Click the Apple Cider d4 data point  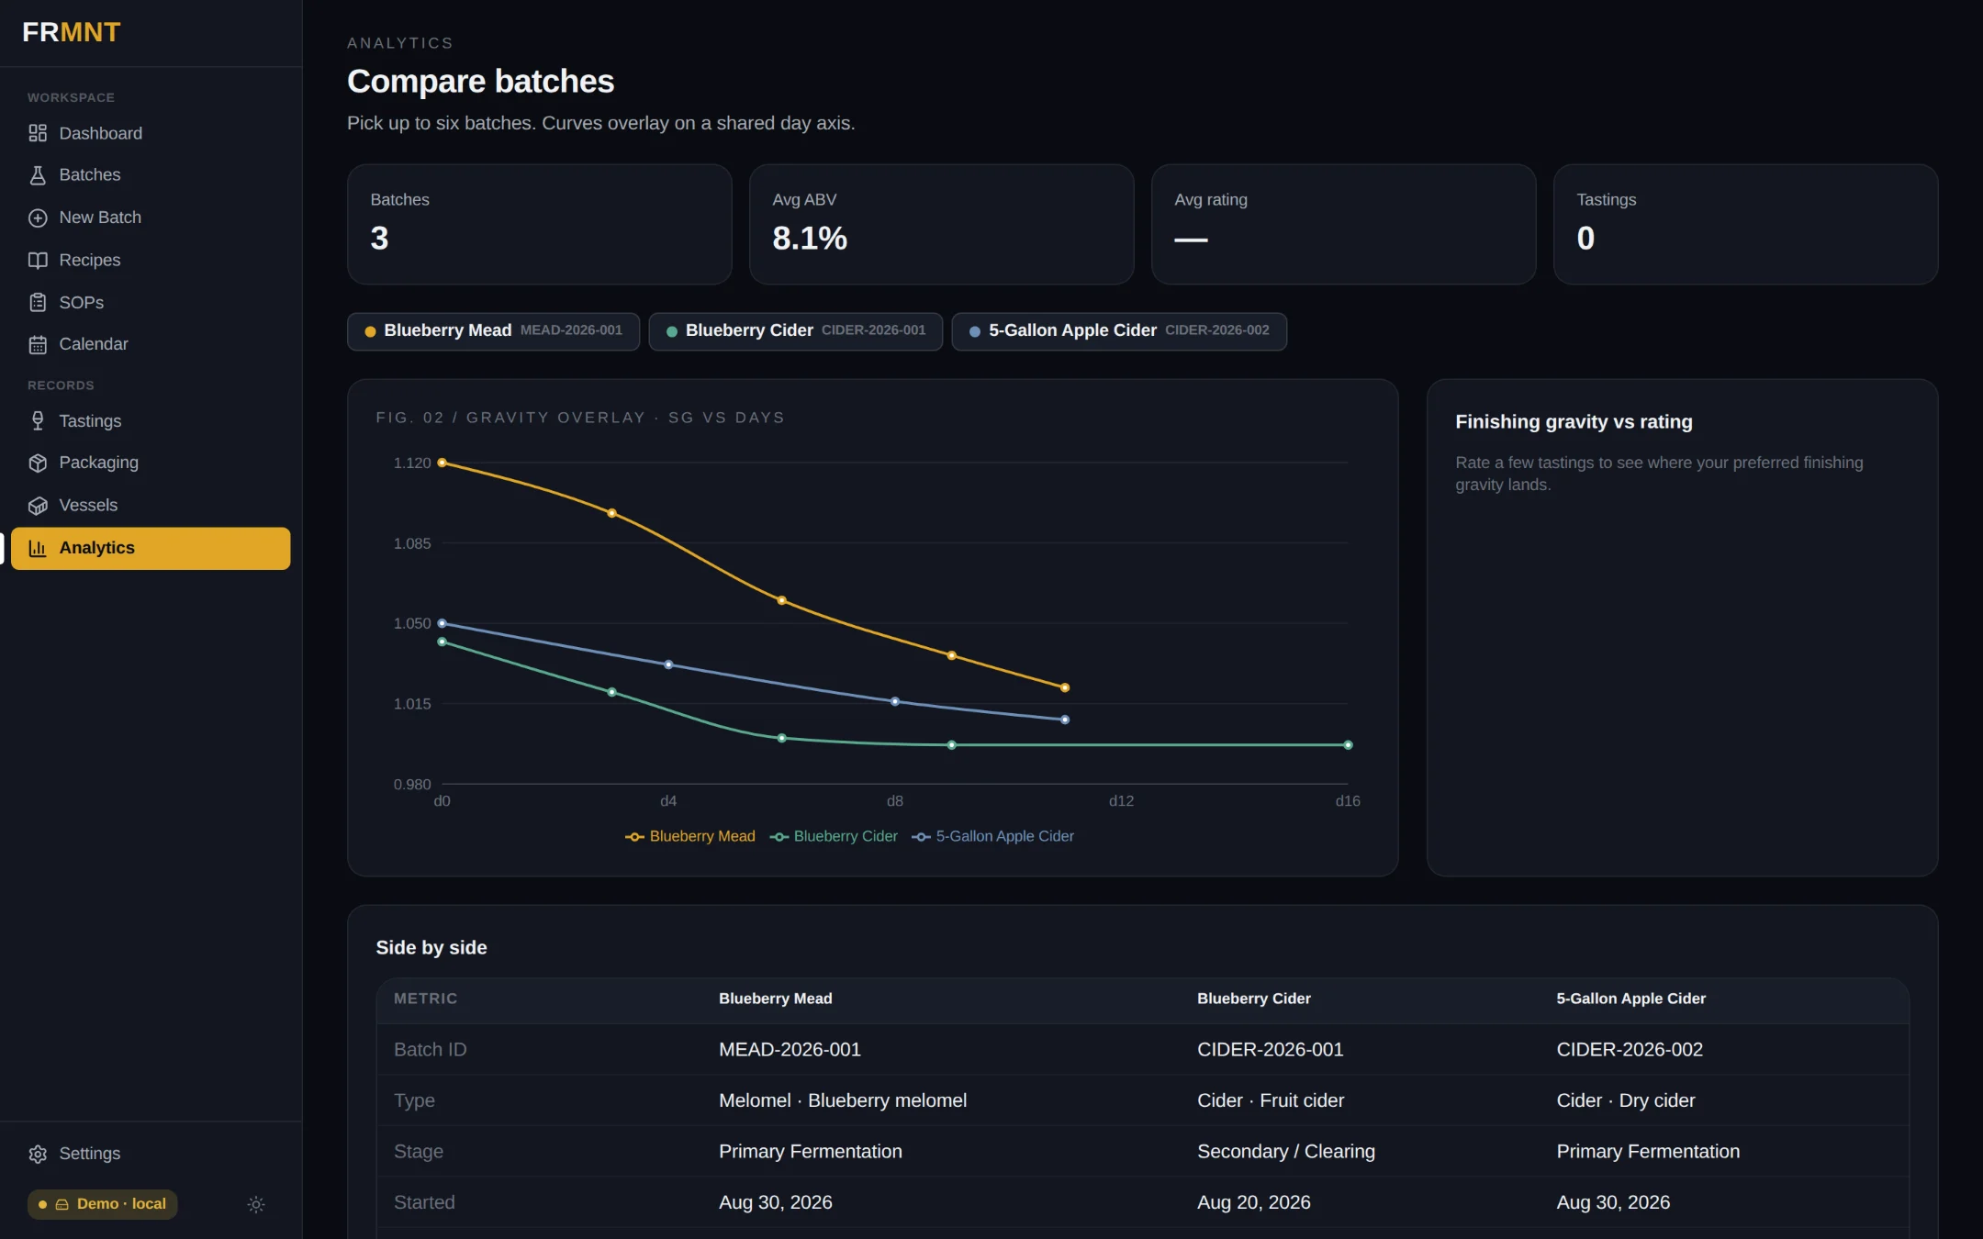[668, 664]
